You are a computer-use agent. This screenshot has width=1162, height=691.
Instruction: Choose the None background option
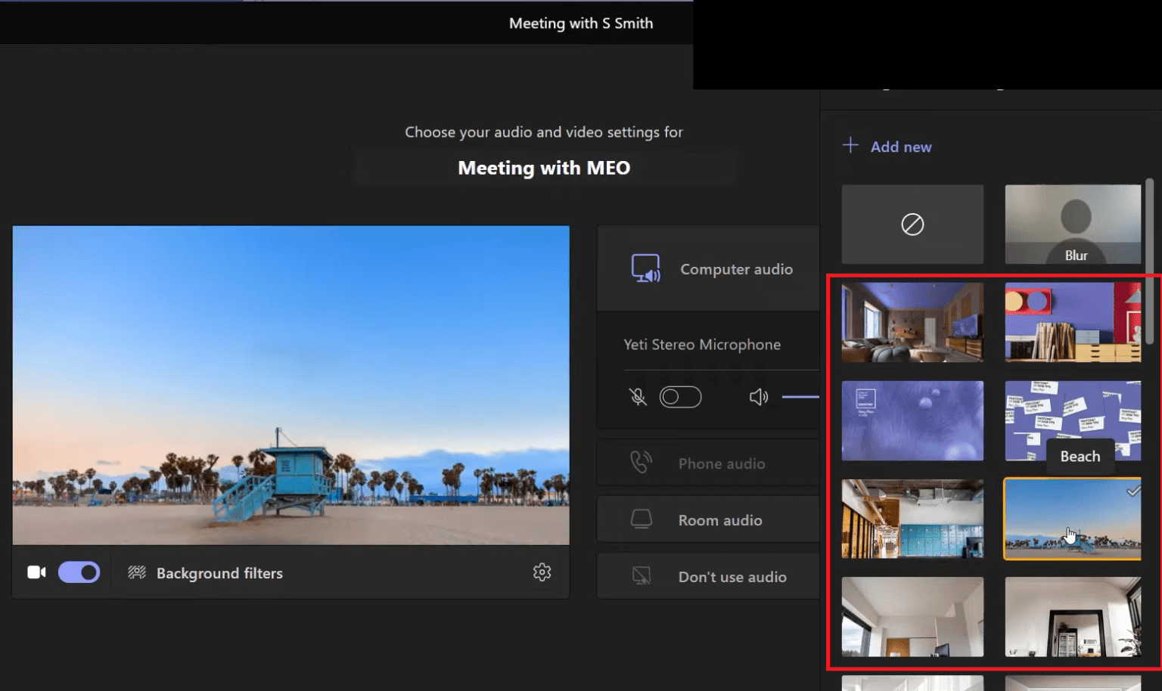(x=912, y=224)
